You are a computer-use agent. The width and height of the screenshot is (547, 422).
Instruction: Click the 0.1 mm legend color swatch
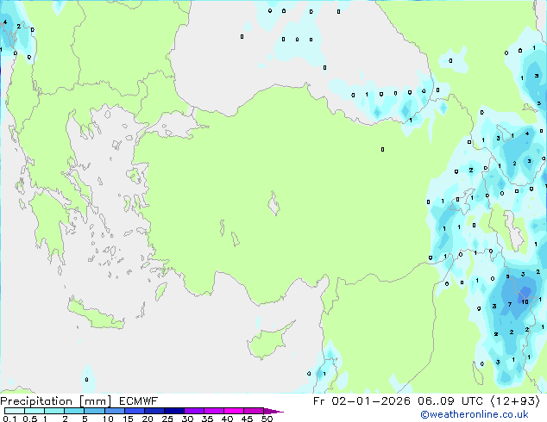tap(15, 411)
